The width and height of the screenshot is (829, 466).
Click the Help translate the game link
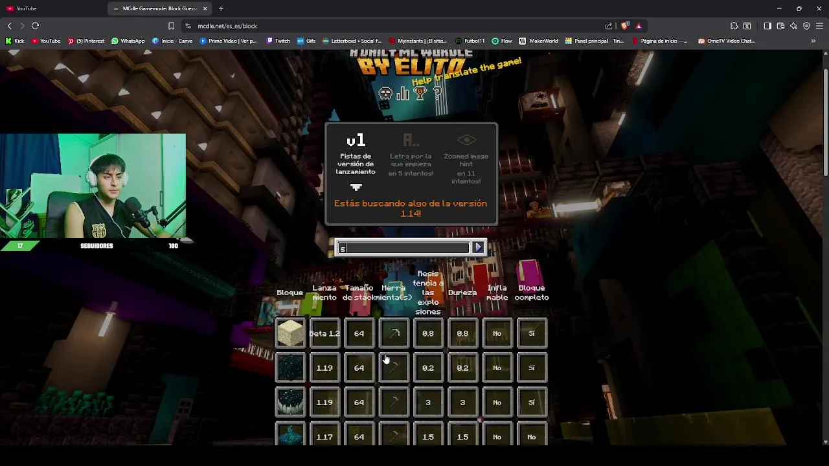[467, 72]
